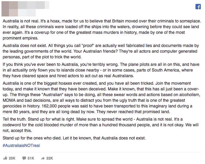Viewport: 205px width, 164px height.
Task: Open the blurred profile picture
Action: pos(10,9)
